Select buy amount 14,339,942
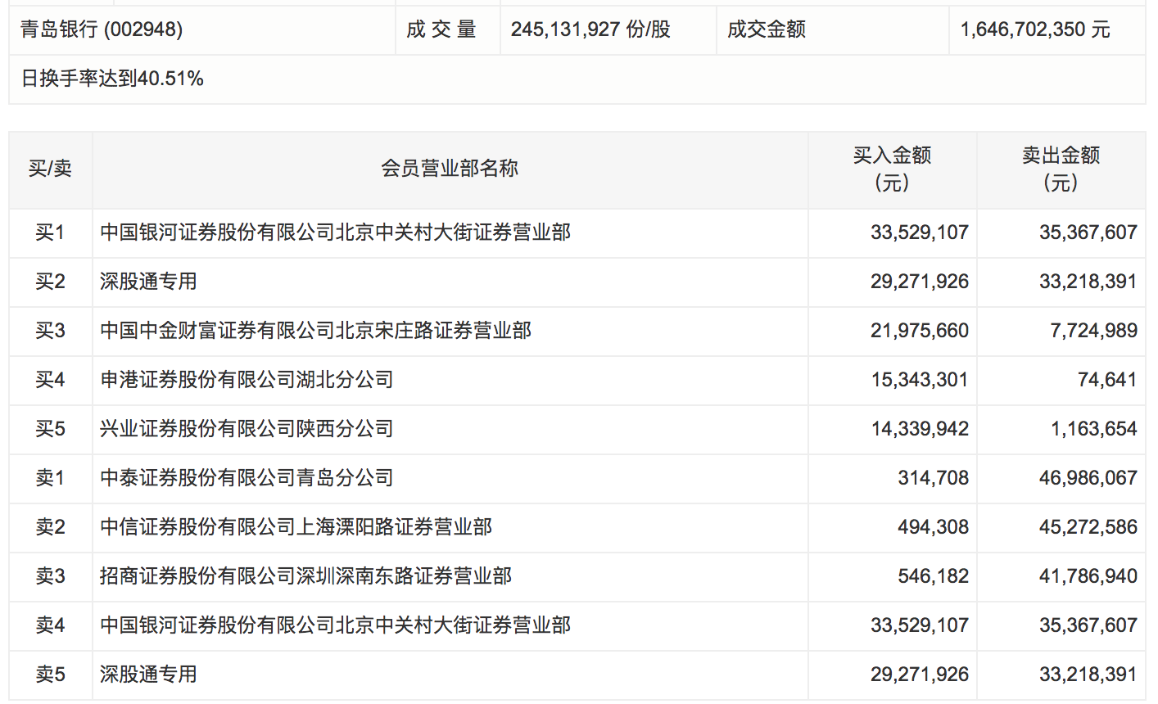Image resolution: width=1158 pixels, height=704 pixels. point(920,429)
